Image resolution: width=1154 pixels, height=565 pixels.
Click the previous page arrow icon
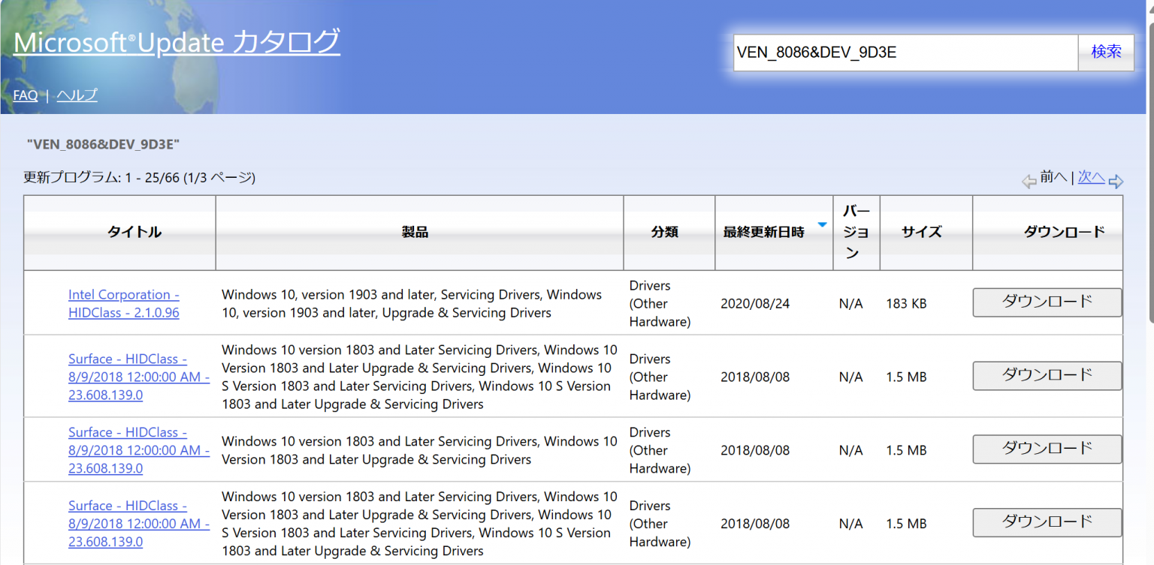(1029, 181)
